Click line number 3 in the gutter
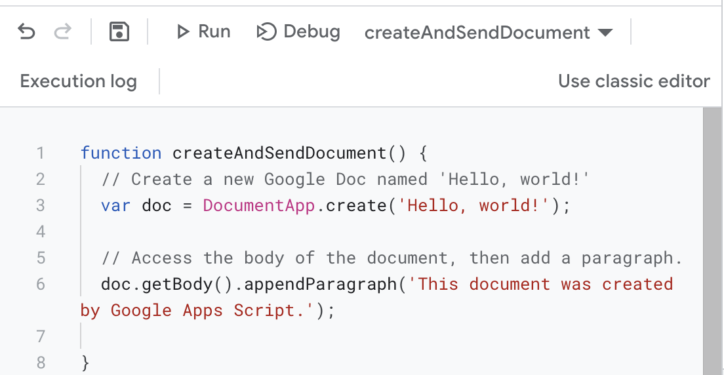The width and height of the screenshot is (724, 375). [x=40, y=205]
